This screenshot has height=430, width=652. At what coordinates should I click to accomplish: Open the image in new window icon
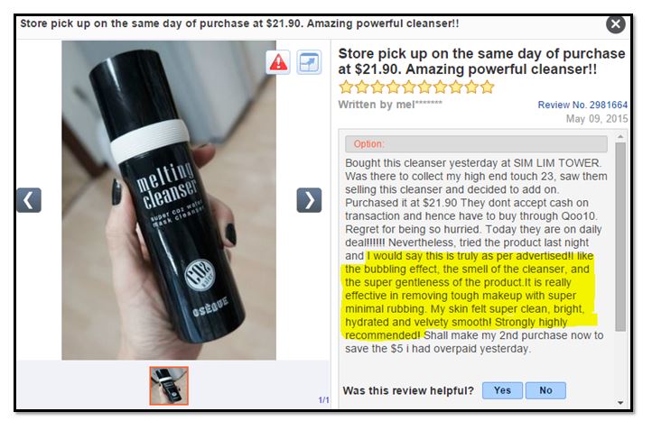(x=309, y=62)
